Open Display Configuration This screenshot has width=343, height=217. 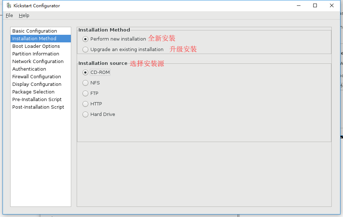click(41, 84)
